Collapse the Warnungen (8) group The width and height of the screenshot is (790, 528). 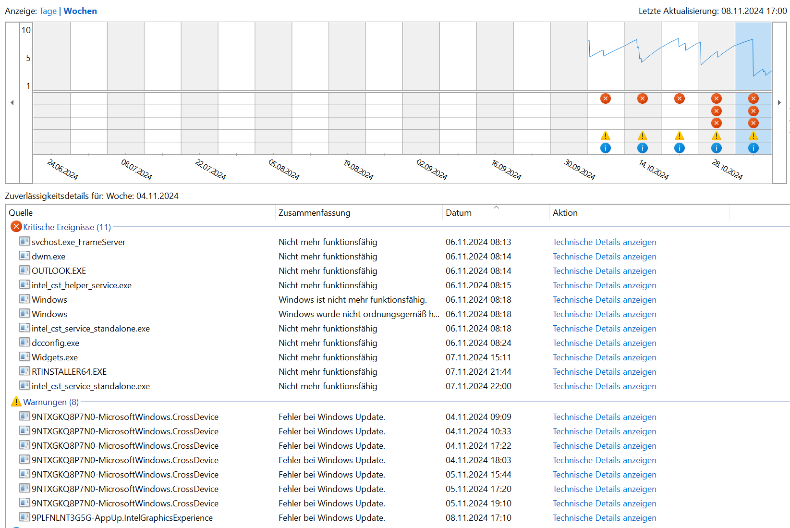[51, 402]
